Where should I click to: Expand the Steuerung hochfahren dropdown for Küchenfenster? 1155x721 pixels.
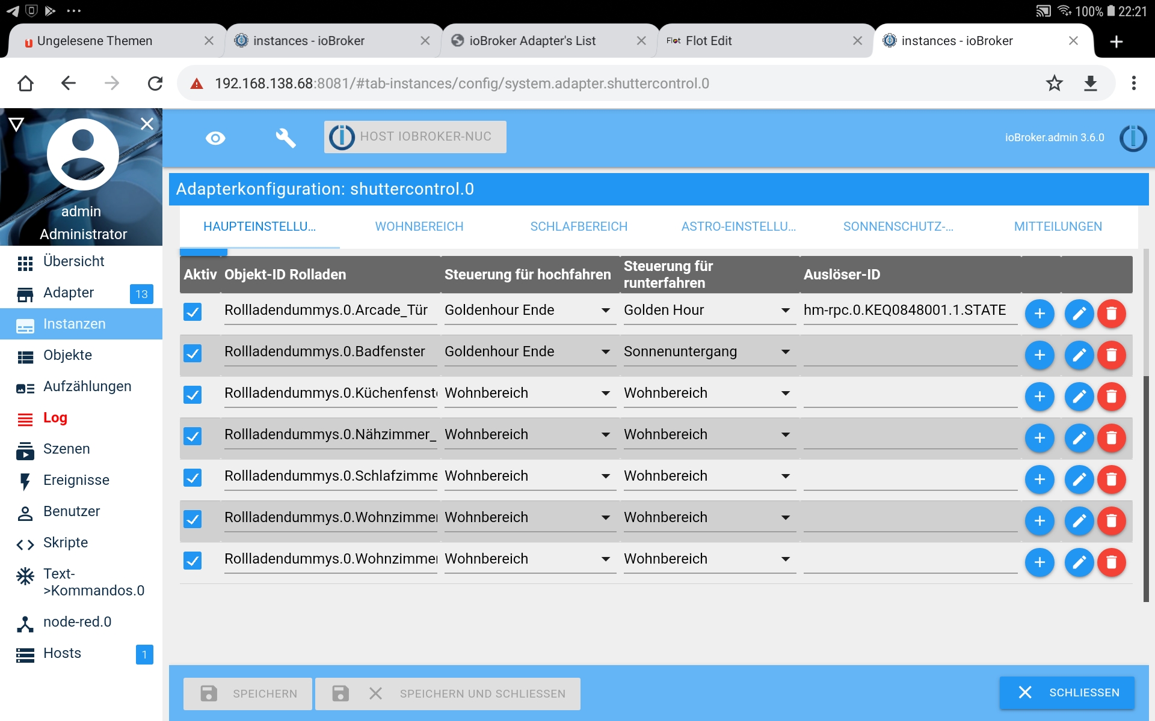click(607, 393)
